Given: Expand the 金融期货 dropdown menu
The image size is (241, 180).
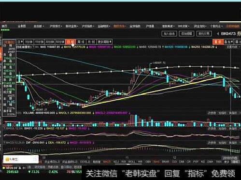Looking at the screenshot, I should (x=104, y=26).
